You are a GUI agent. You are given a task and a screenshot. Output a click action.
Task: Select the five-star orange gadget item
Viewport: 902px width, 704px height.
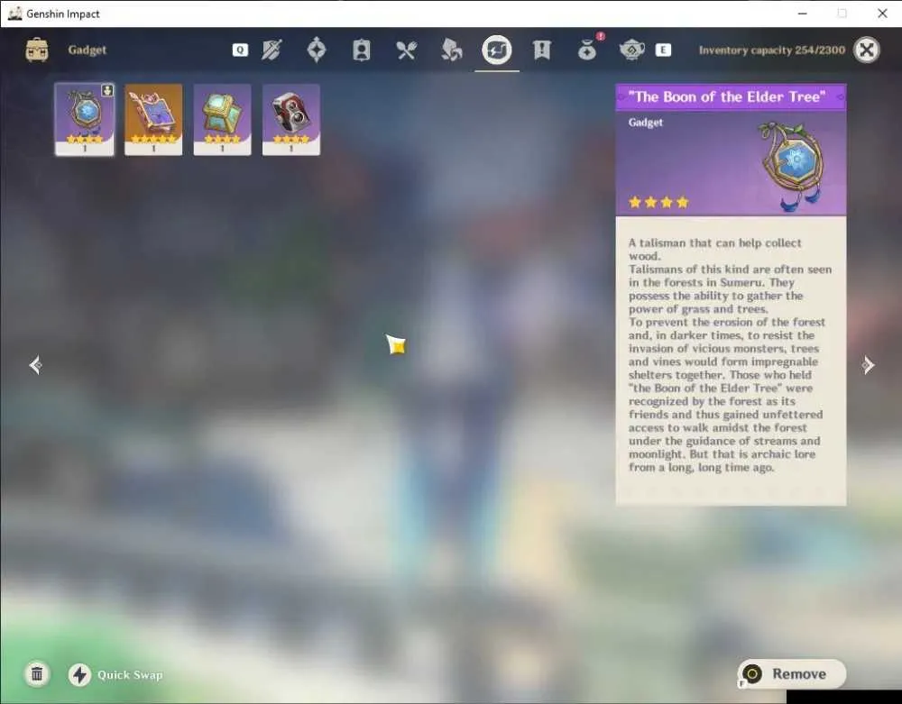(x=153, y=120)
